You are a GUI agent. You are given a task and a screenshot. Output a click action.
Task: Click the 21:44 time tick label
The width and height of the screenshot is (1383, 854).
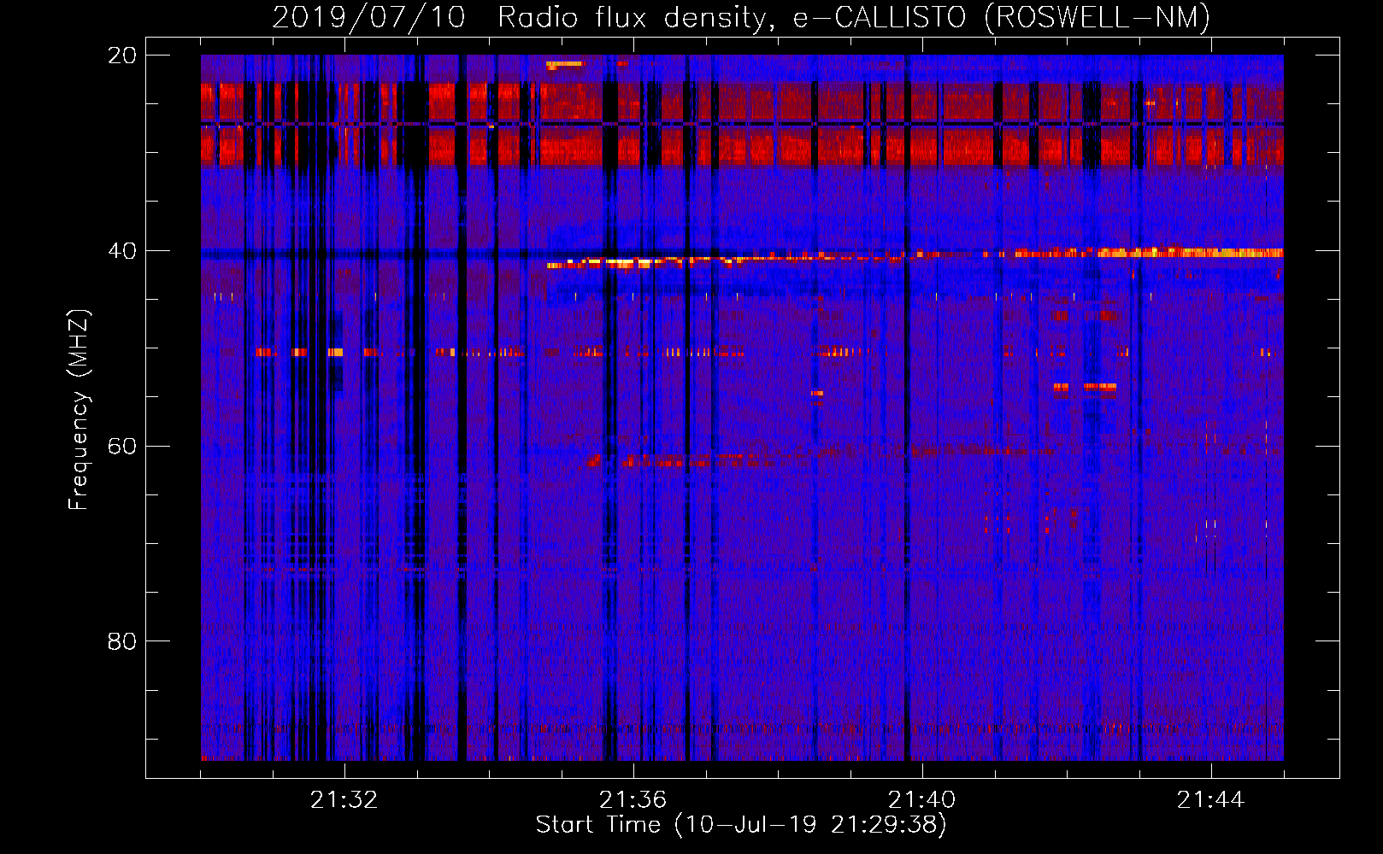1210,800
